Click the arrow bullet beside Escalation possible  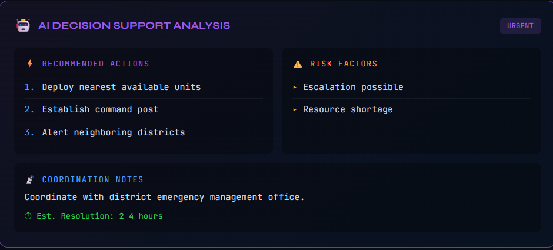(295, 87)
